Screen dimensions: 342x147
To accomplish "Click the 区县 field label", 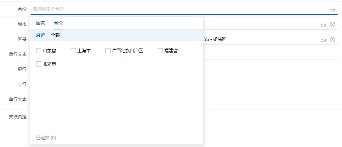I will [22, 39].
